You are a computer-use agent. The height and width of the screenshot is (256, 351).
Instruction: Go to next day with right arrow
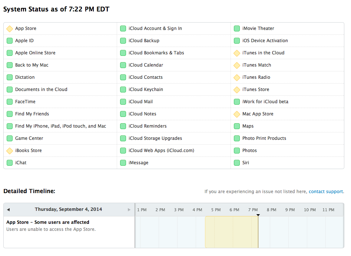(129, 210)
